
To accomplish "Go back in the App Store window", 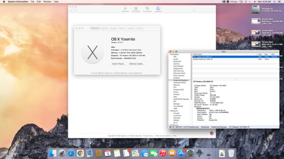I will click(x=71, y=11).
